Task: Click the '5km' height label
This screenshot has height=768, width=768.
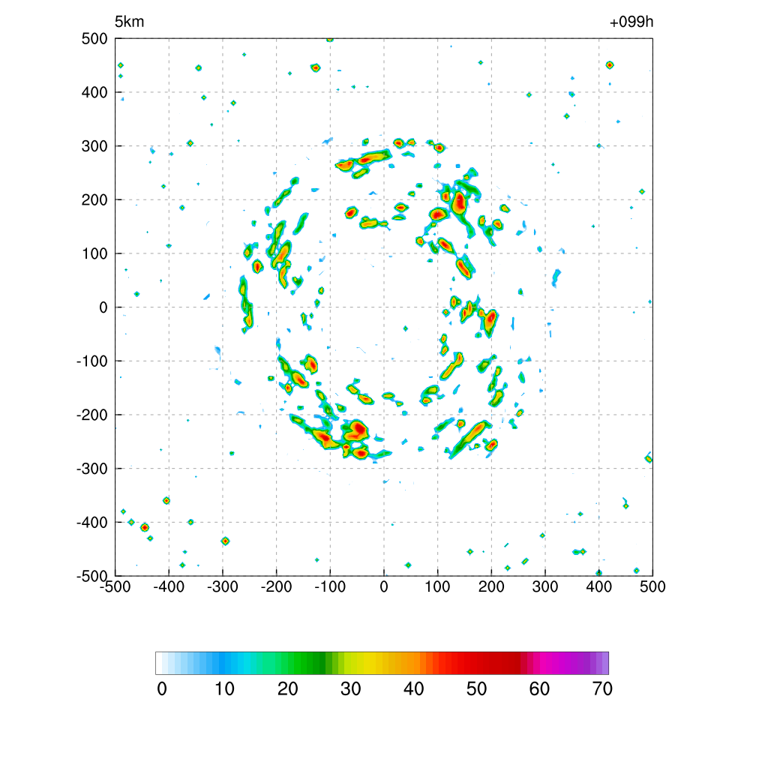Action: [129, 22]
